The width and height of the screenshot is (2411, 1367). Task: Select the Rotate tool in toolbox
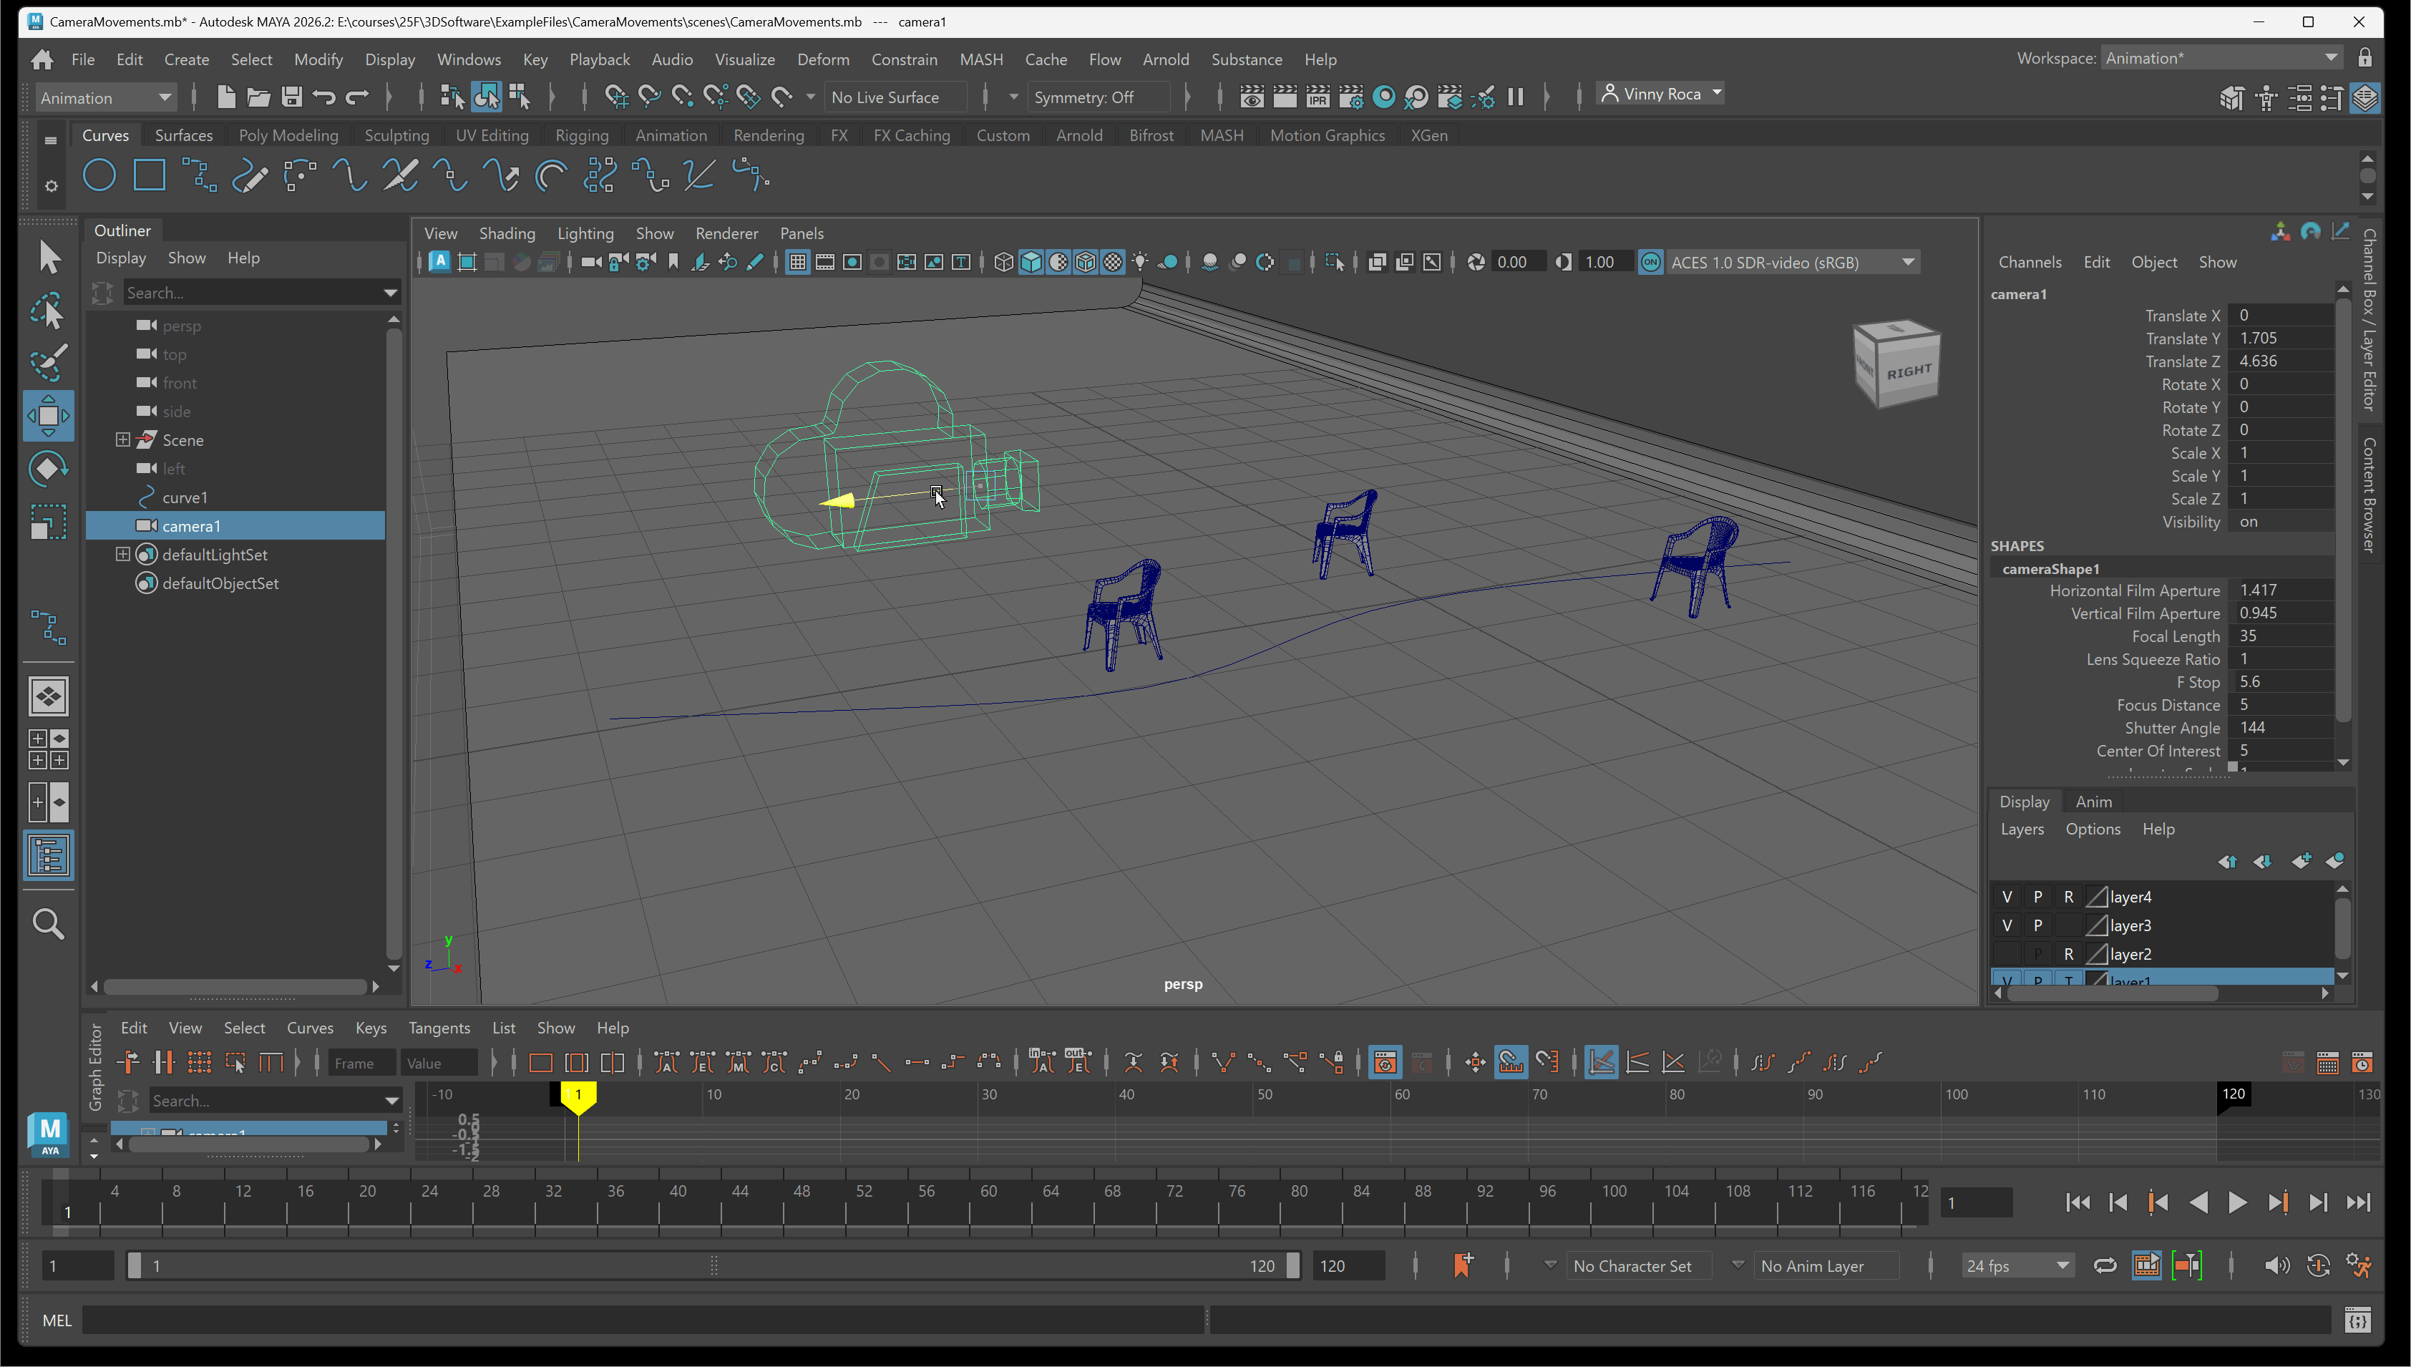(x=48, y=467)
